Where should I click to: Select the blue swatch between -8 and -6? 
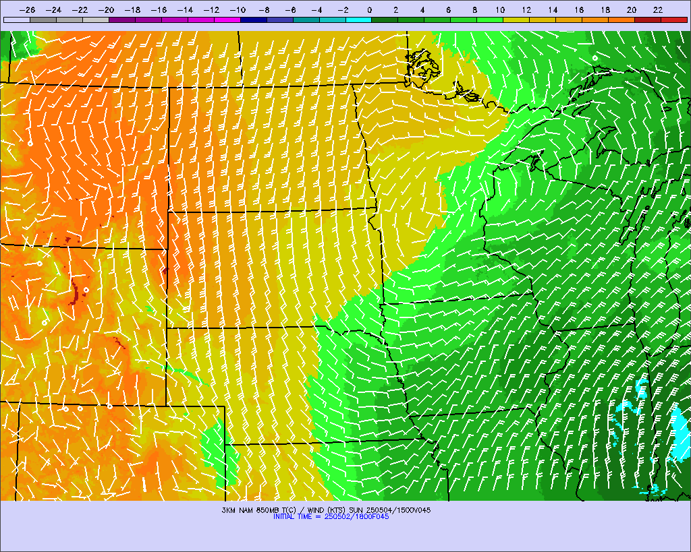[280, 20]
